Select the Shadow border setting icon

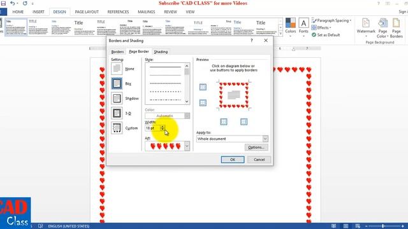pyautogui.click(x=117, y=98)
